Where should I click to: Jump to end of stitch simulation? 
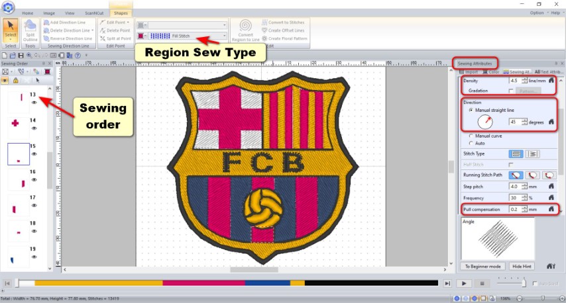point(447,284)
